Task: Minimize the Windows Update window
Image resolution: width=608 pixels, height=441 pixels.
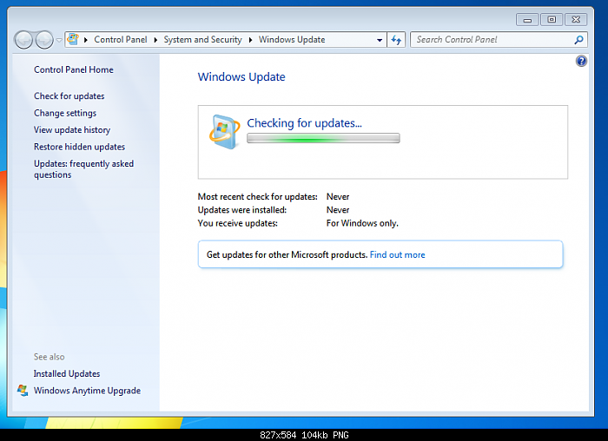Action: pyautogui.click(x=527, y=19)
